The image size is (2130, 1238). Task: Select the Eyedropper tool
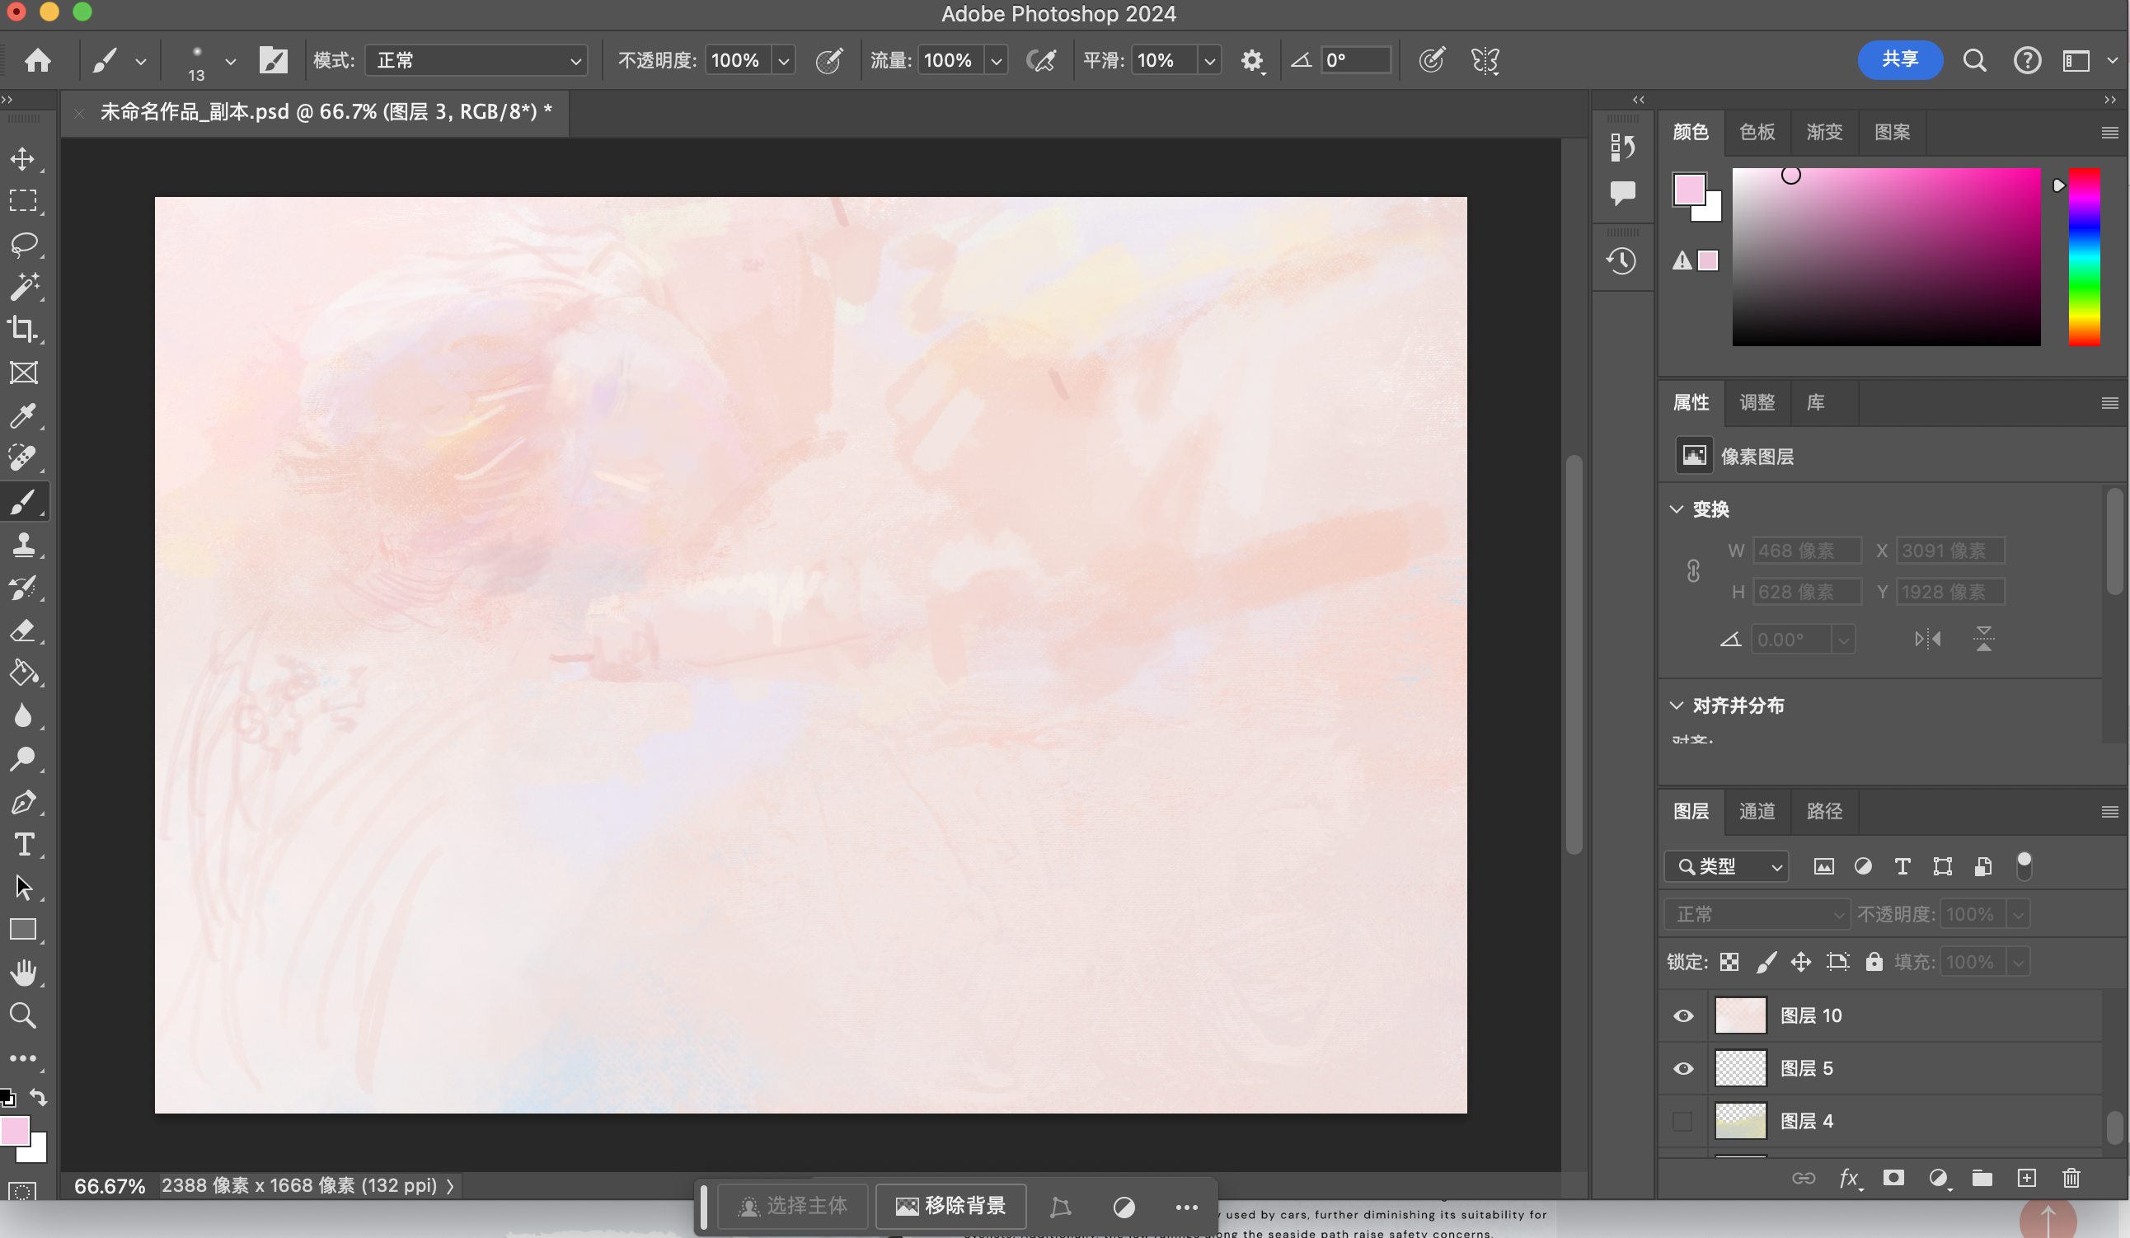24,415
